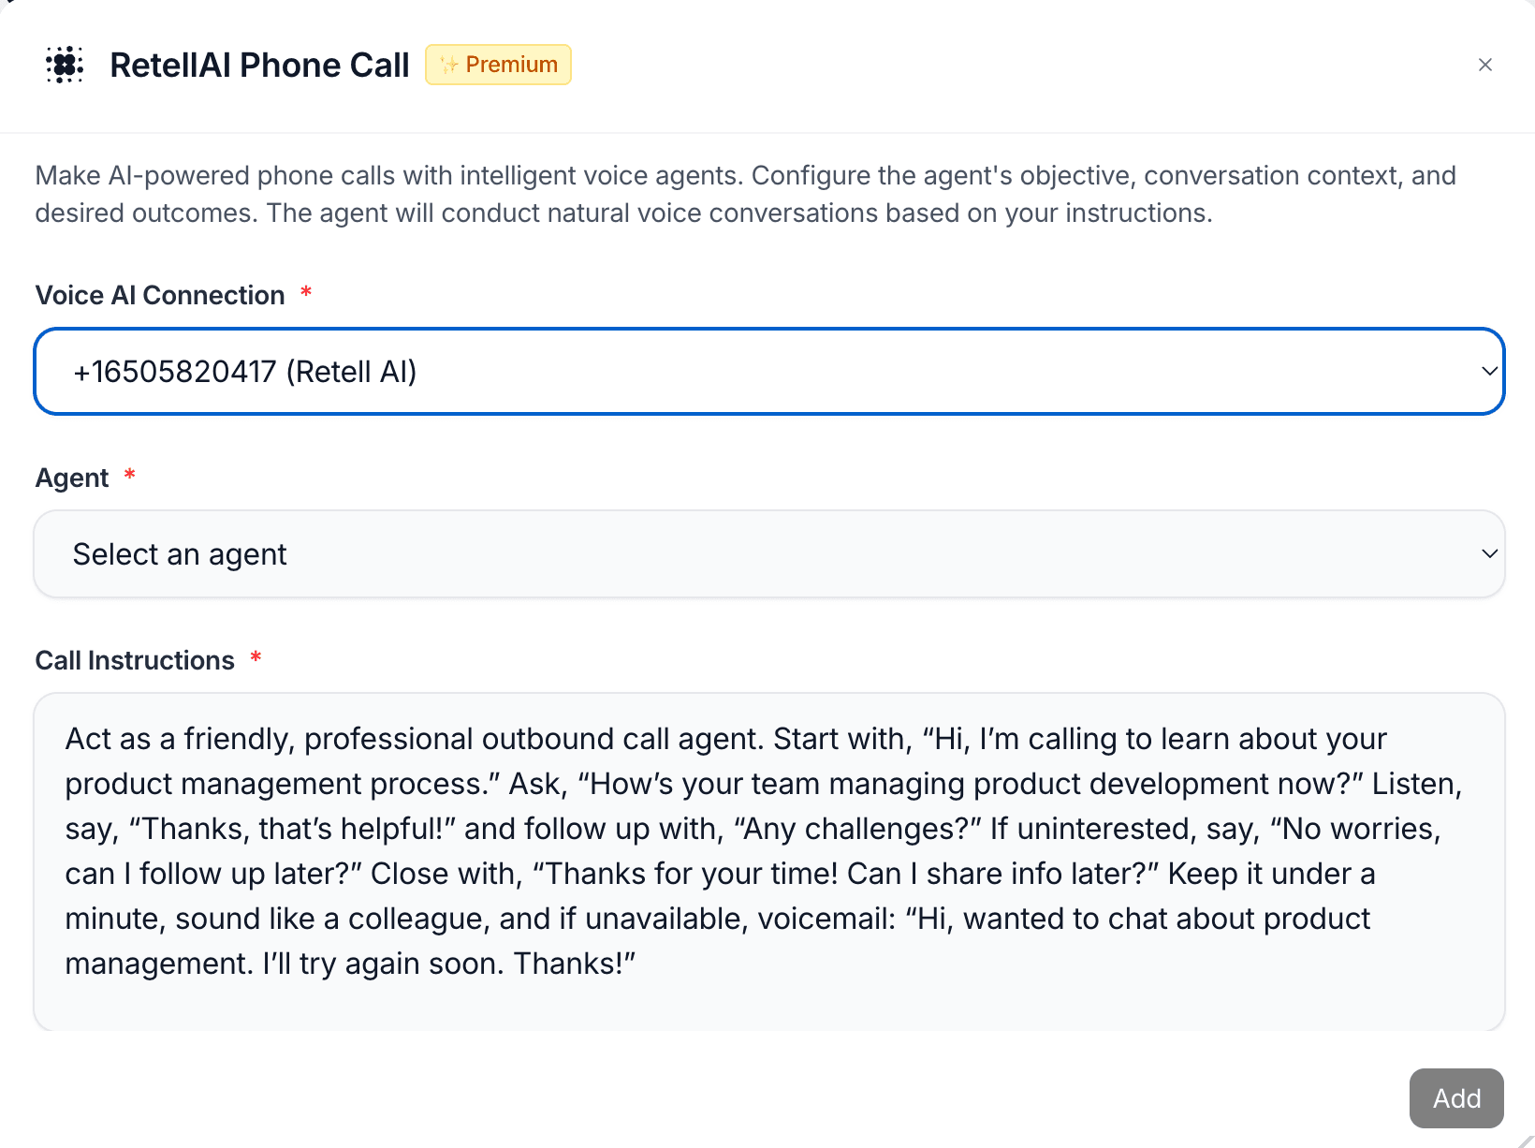Screen dimensions: 1535x1148
Task: Click the Call Instructions label
Action: (x=135, y=660)
